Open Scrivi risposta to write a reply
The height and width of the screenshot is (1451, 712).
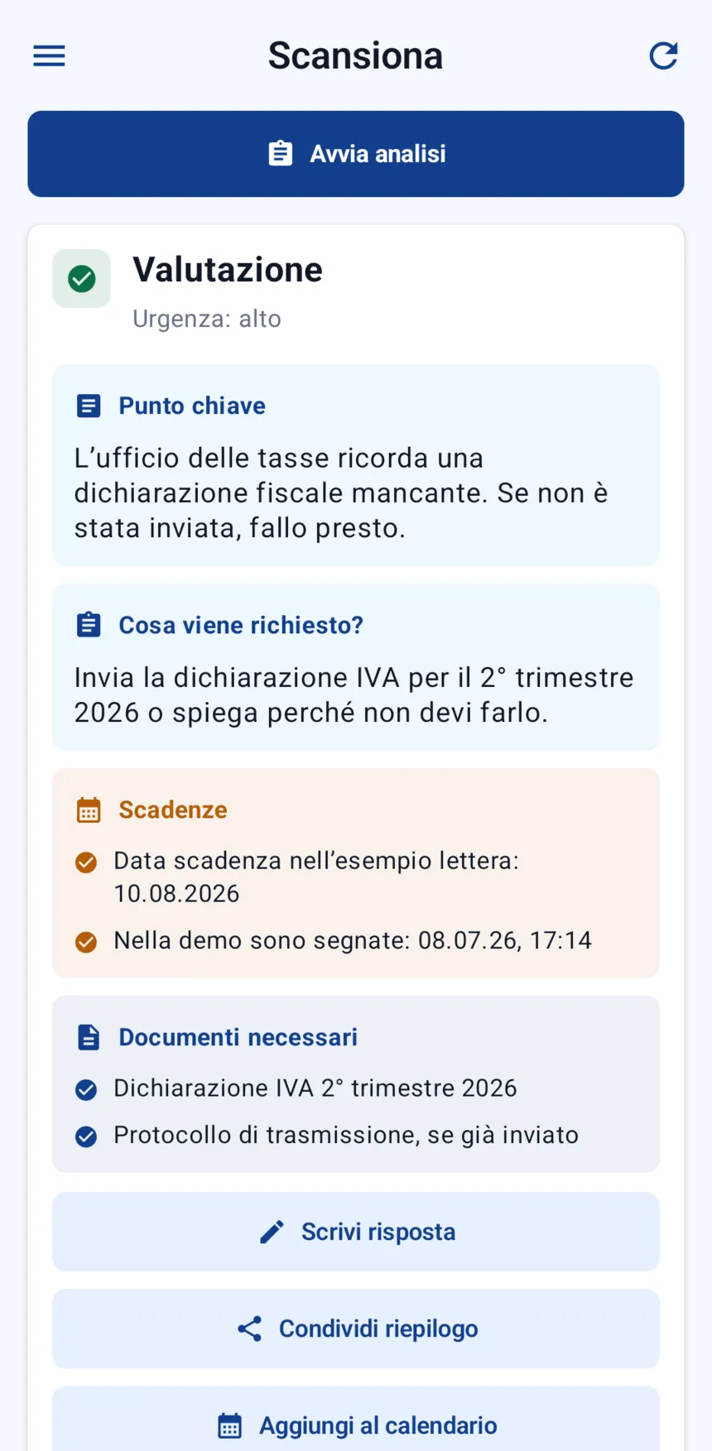[x=356, y=1232]
